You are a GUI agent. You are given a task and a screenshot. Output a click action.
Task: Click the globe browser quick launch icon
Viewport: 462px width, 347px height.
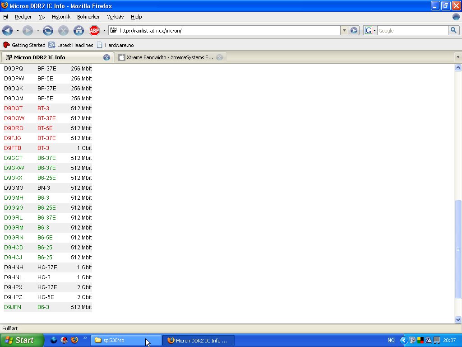coord(54,340)
